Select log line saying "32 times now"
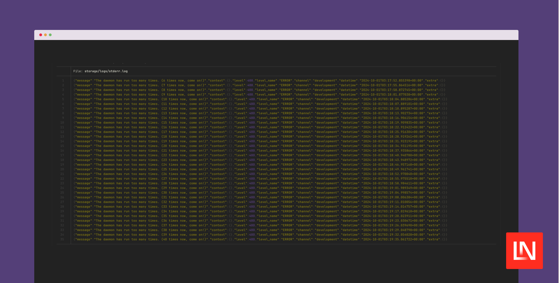The height and width of the screenshot is (283, 559). pos(260,202)
